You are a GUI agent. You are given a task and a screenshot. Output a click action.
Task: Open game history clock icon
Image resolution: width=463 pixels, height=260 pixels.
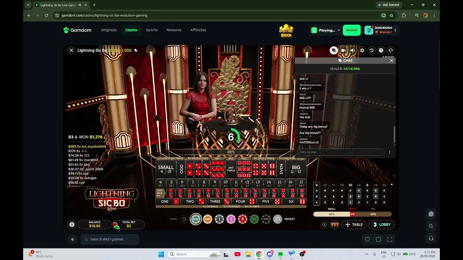click(x=371, y=50)
